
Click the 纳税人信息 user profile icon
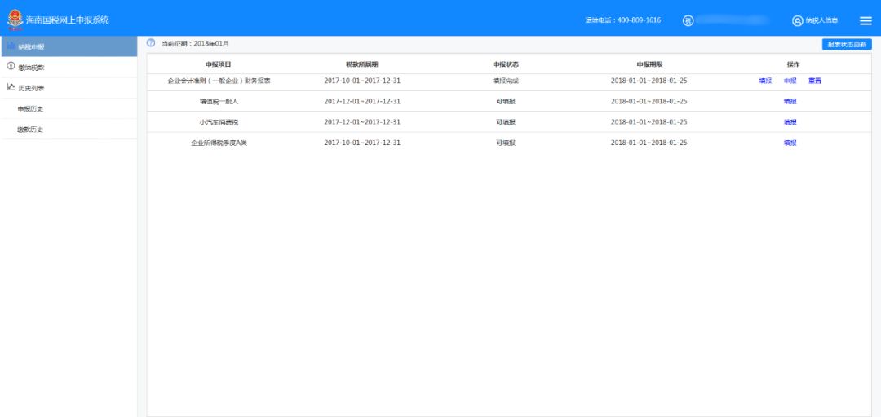[797, 20]
